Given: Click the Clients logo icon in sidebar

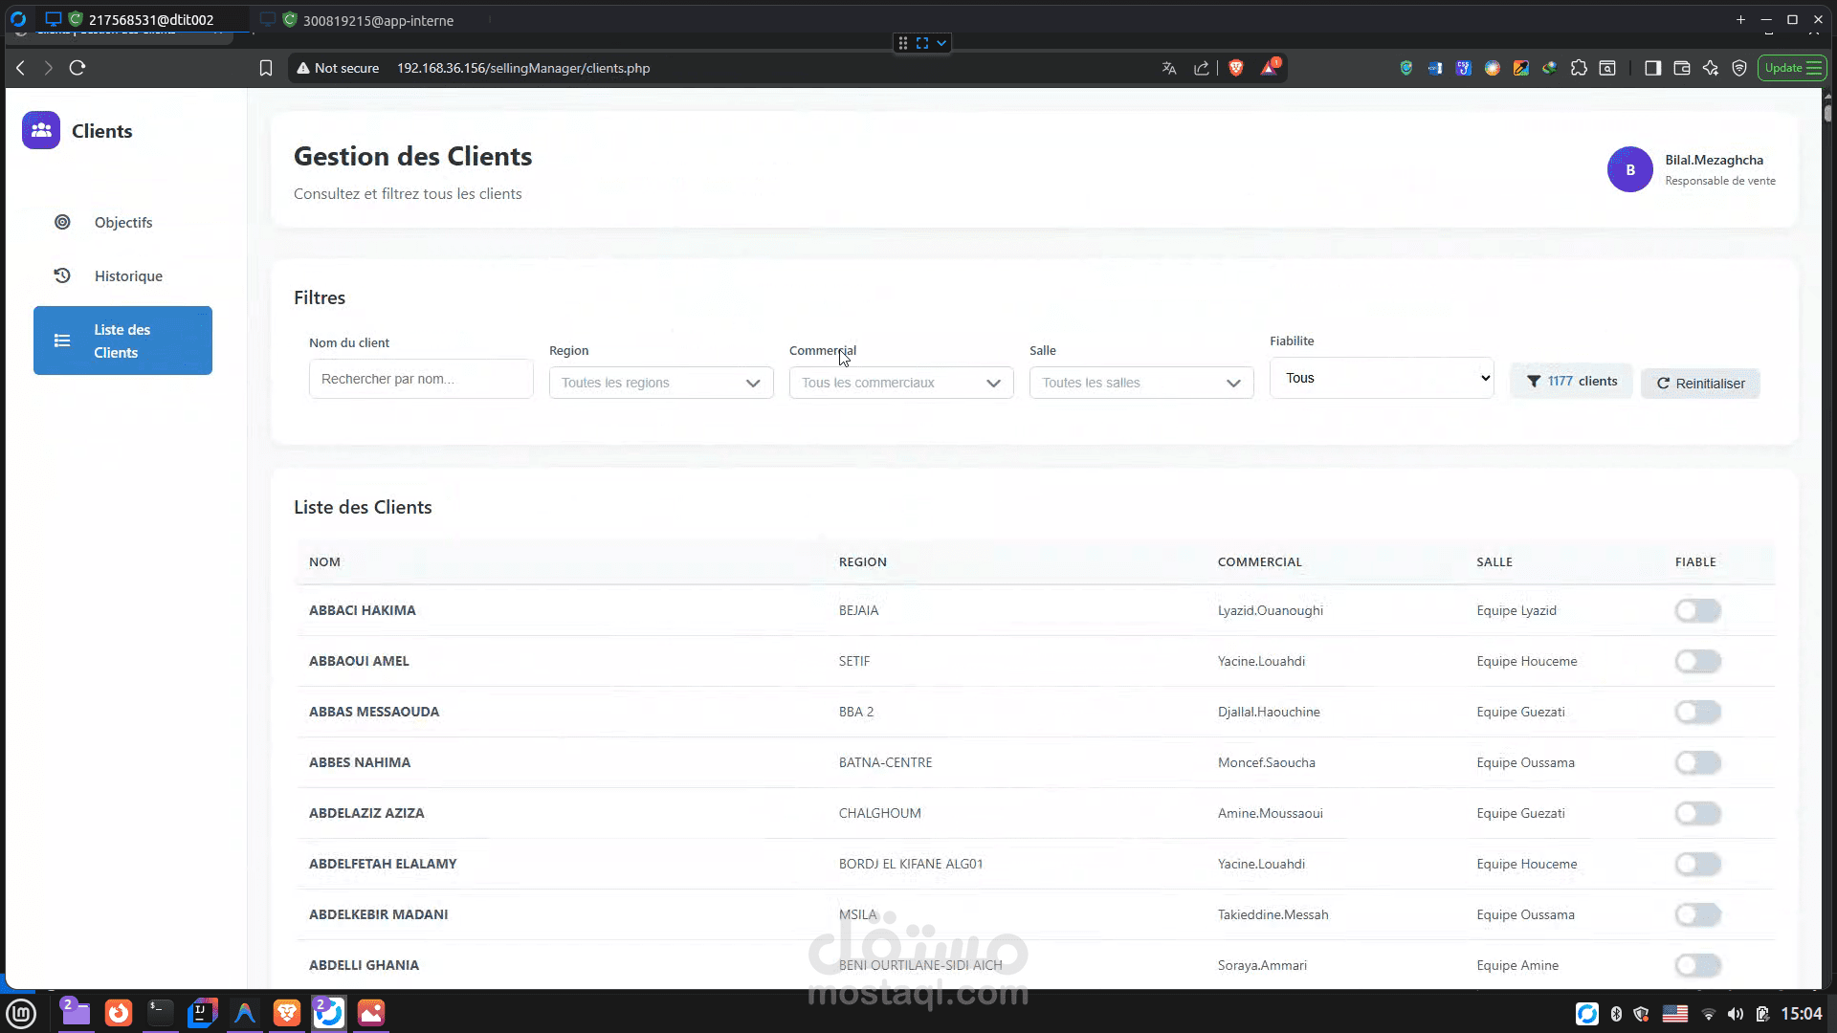Looking at the screenshot, I should (41, 130).
